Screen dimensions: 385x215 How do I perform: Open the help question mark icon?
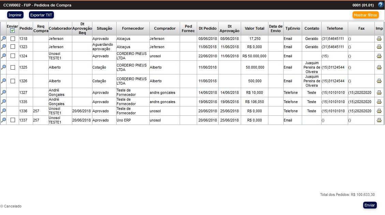[381, 5]
